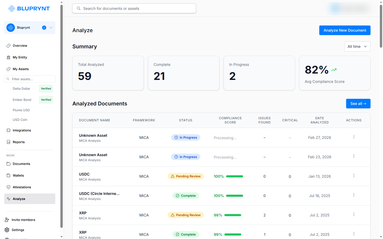
Task: Open actions menu for USDC Jan 13 row
Action: tap(354, 176)
